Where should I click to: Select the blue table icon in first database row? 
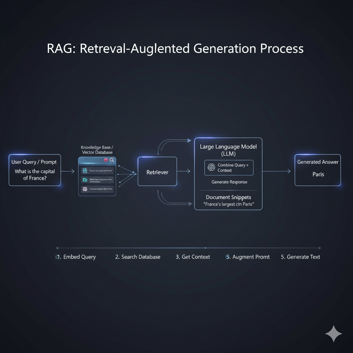84,171
